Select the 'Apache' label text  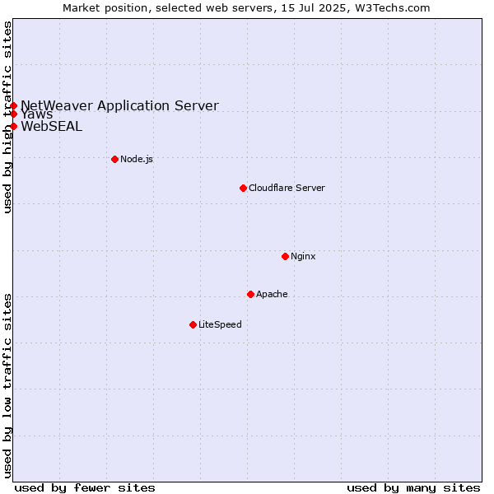[272, 294]
